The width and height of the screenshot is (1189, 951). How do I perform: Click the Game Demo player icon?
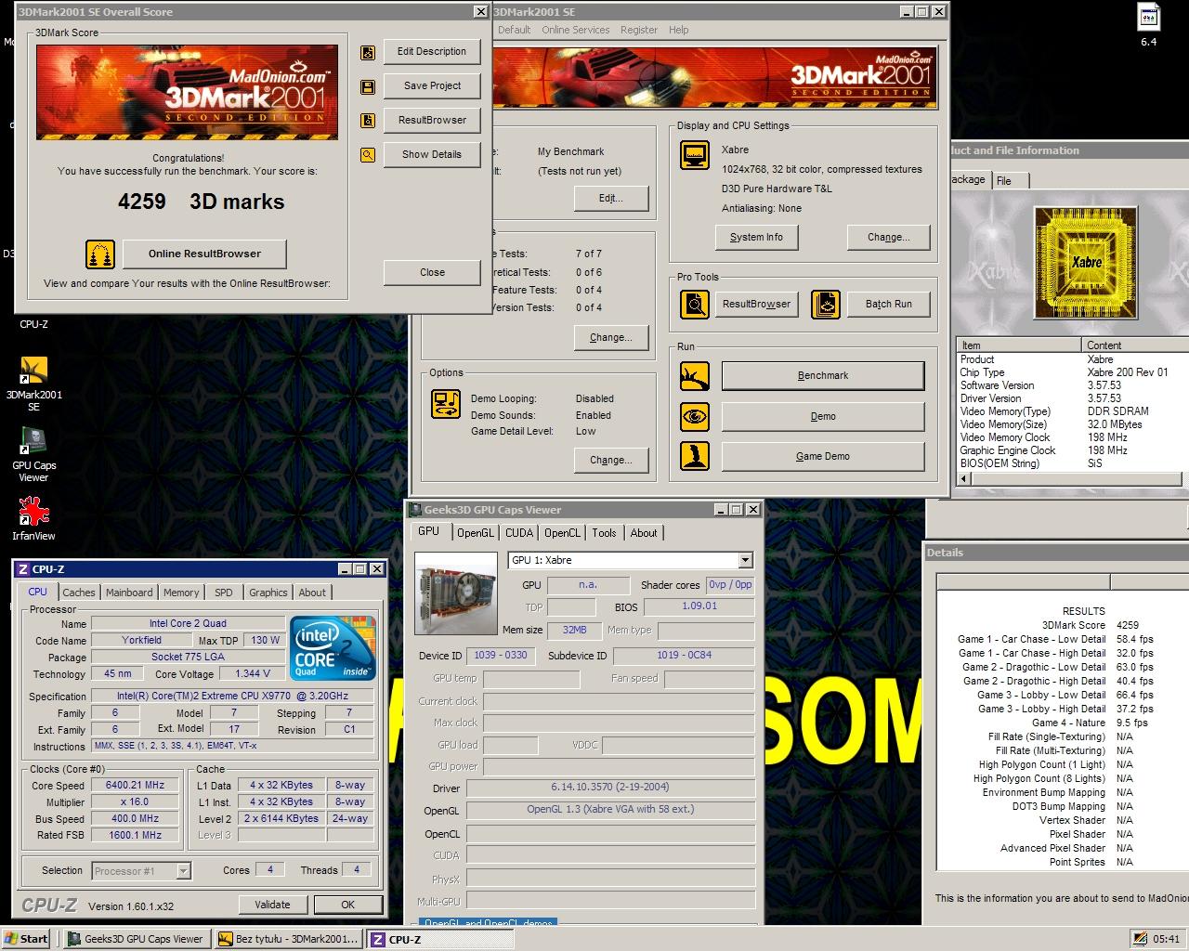coord(694,456)
